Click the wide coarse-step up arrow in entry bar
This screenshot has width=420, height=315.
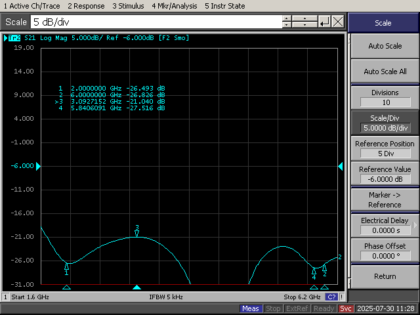tap(304, 18)
